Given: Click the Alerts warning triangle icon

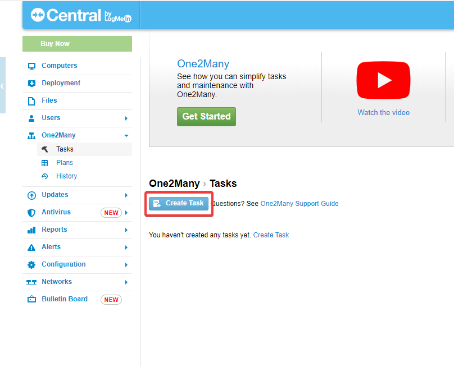Looking at the screenshot, I should pos(31,247).
